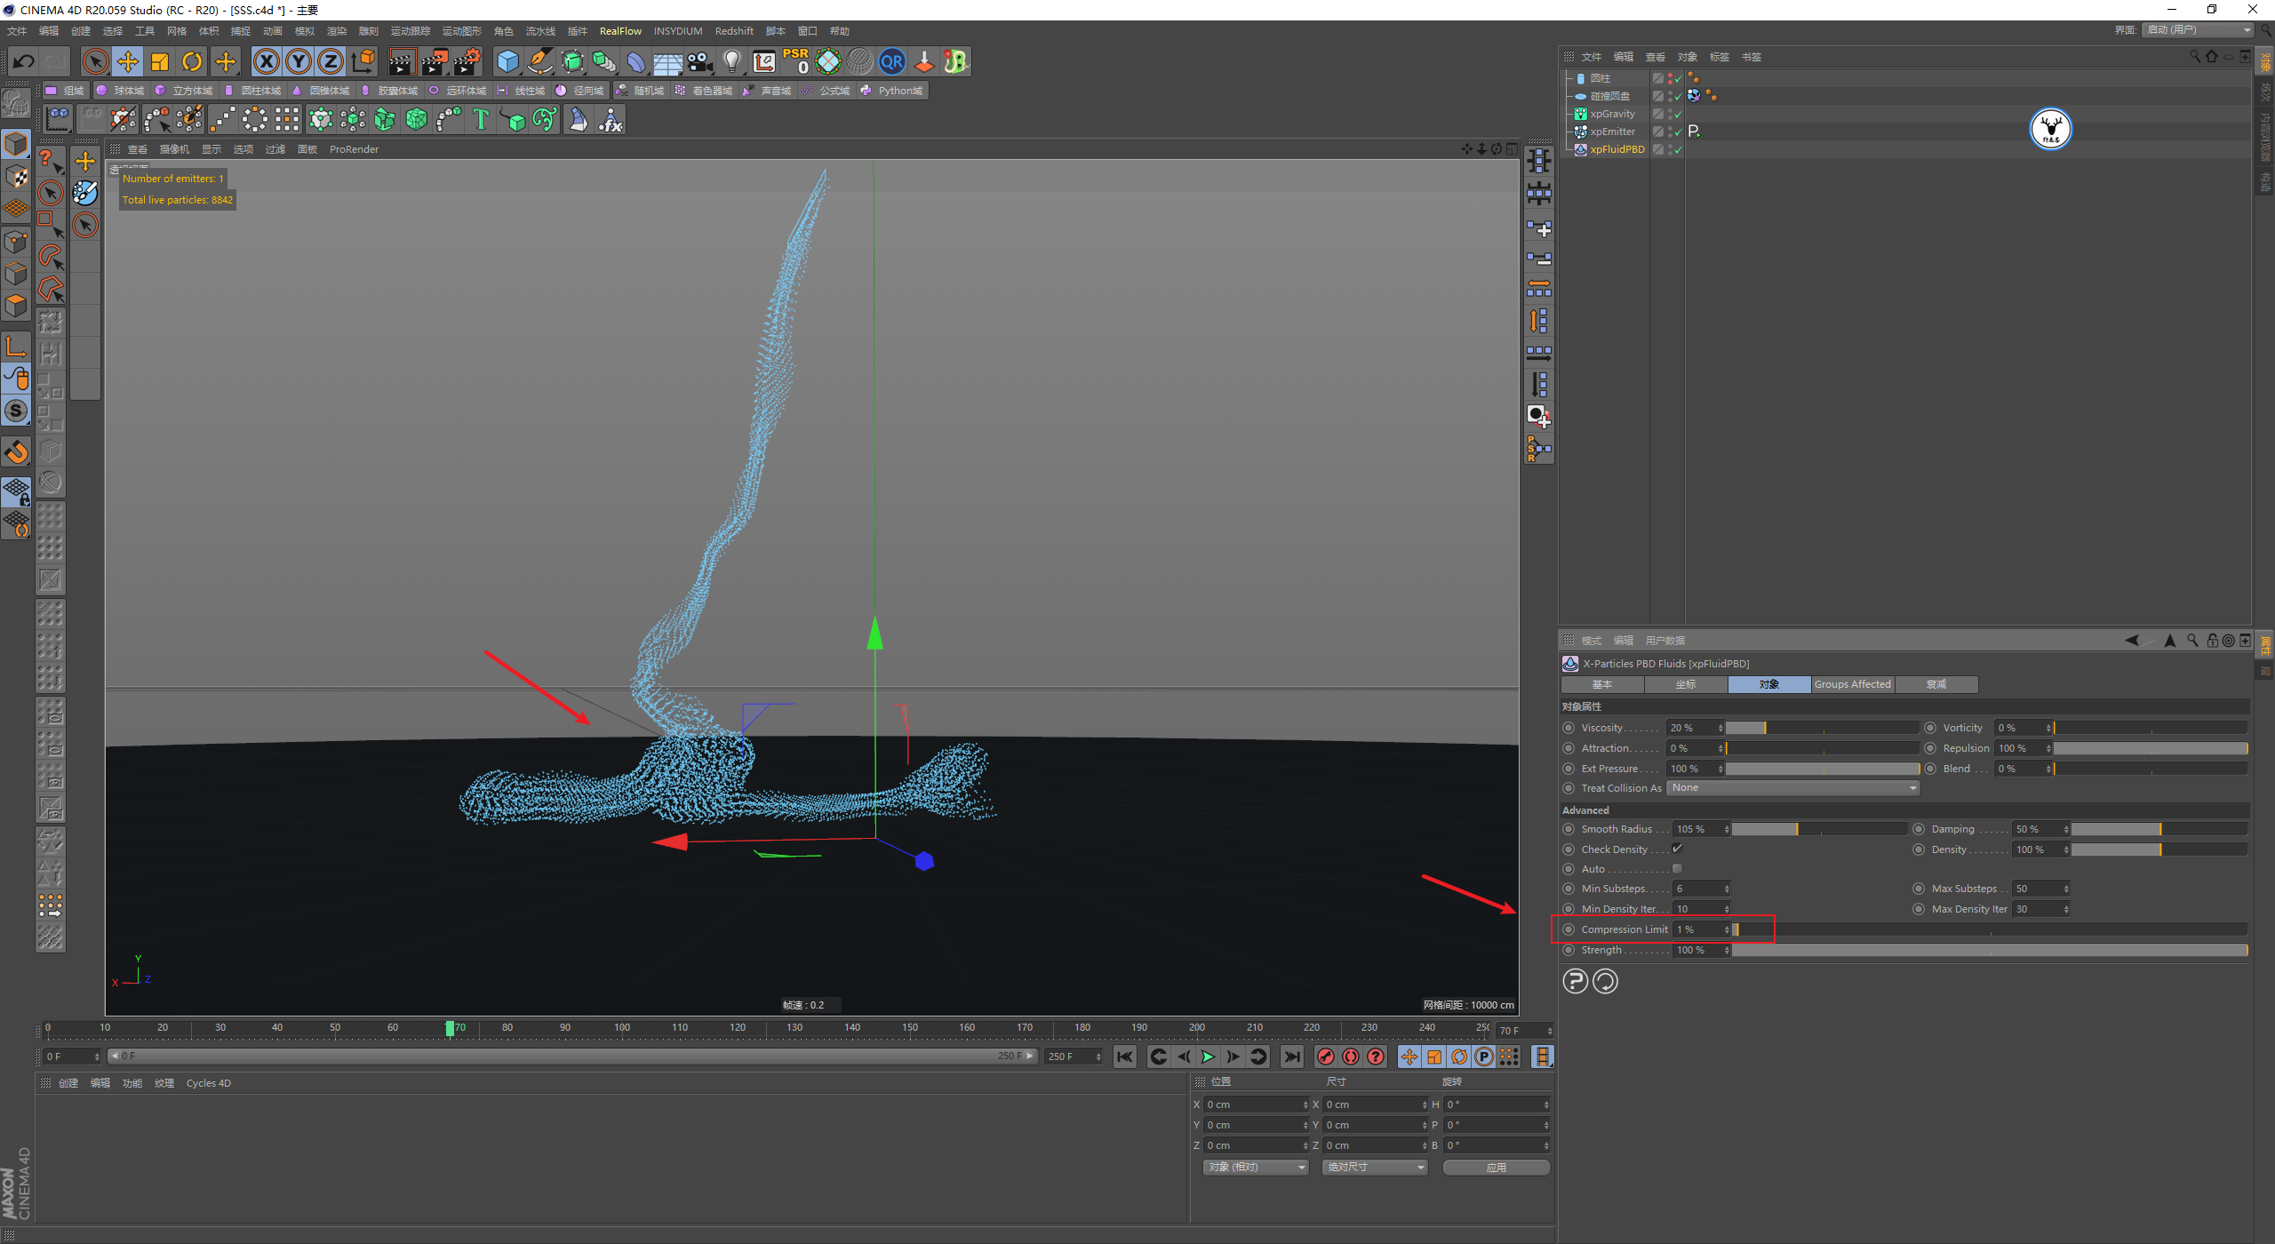Click the light bulb light object icon
Image resolution: width=2275 pixels, height=1244 pixels.
pyautogui.click(x=731, y=61)
